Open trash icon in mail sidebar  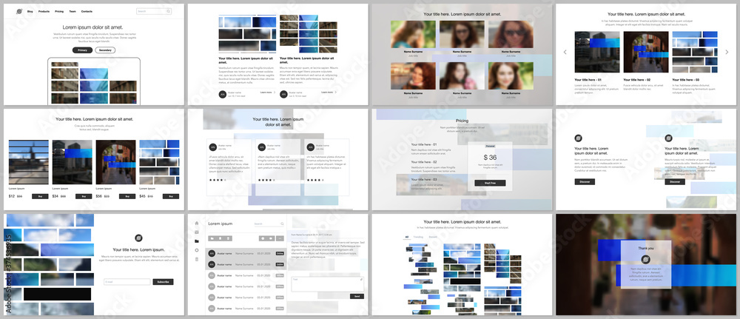pos(197,259)
